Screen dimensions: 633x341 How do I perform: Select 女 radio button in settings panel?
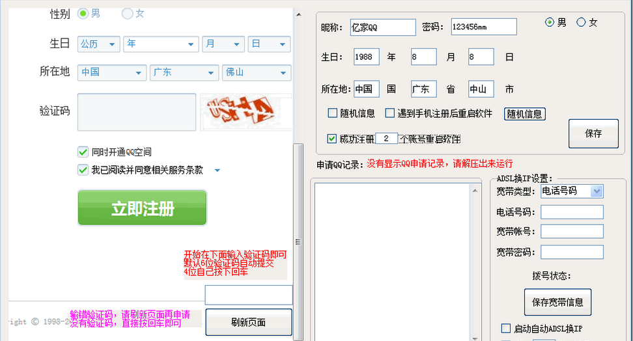(x=581, y=22)
